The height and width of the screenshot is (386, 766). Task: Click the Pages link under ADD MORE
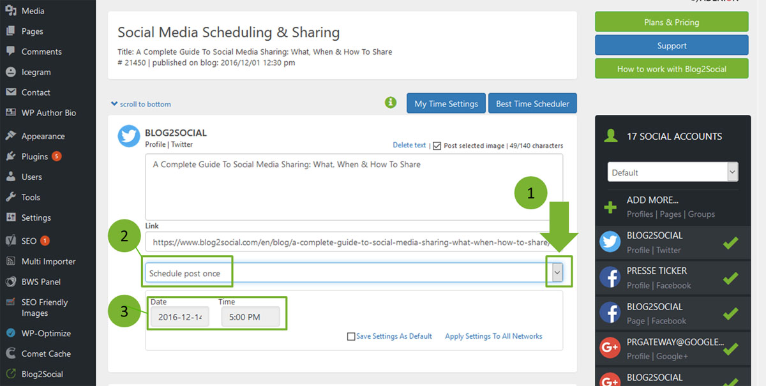click(671, 214)
